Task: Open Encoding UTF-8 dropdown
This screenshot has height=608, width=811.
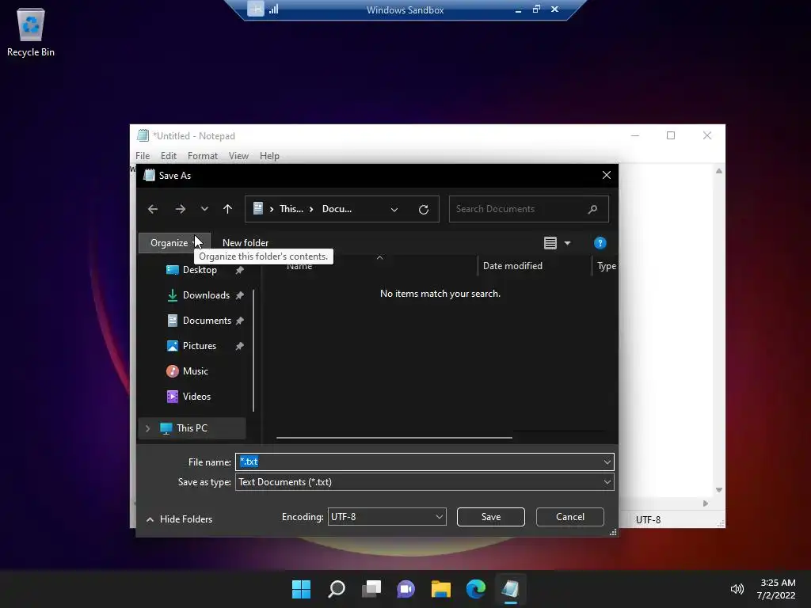Action: click(386, 516)
